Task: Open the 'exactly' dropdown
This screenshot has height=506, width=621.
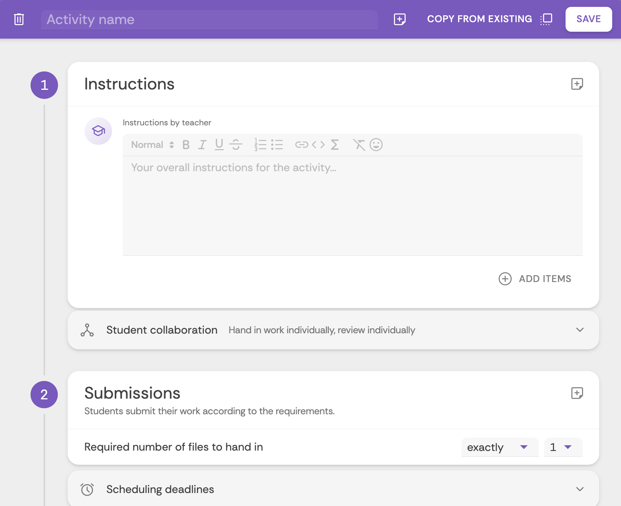Action: point(500,447)
